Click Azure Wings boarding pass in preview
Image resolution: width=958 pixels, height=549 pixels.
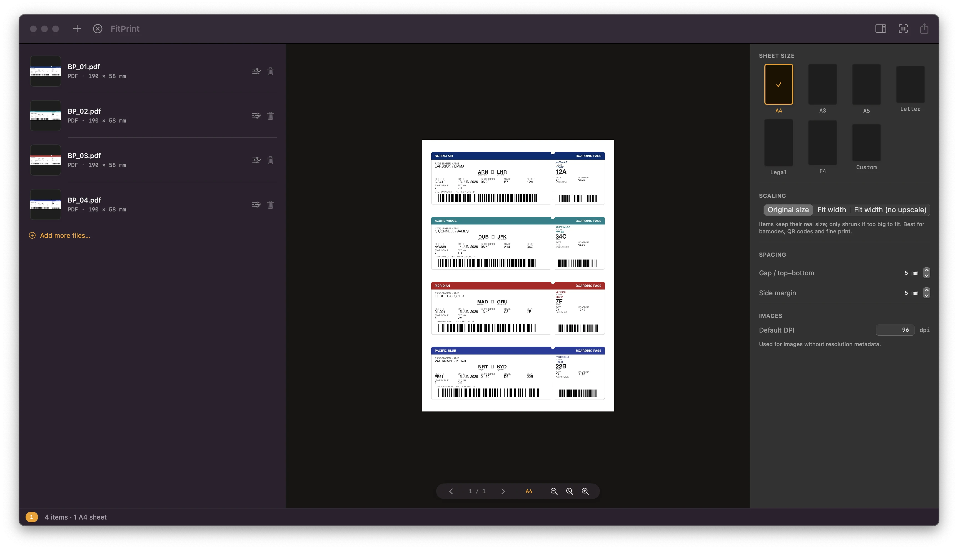coord(518,243)
